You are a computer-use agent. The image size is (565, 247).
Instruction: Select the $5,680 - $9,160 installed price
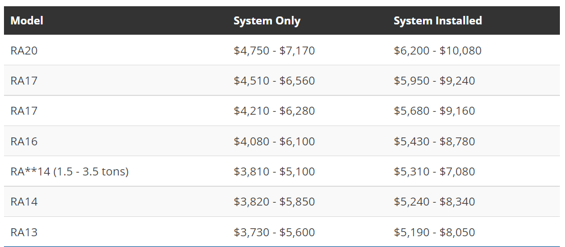pyautogui.click(x=434, y=111)
